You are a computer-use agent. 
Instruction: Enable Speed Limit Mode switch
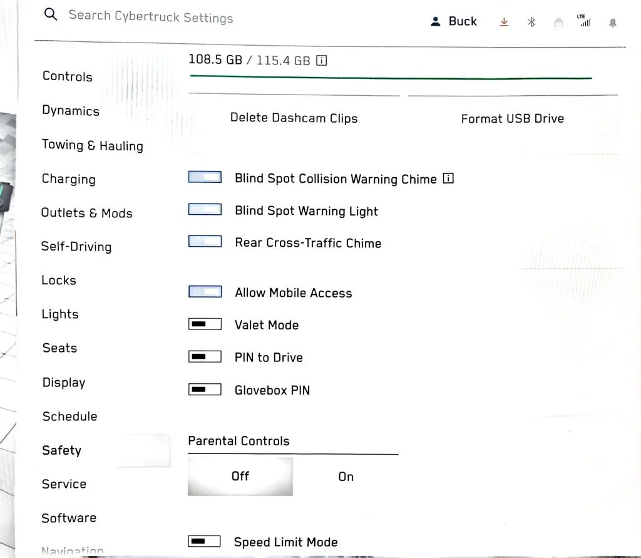pyautogui.click(x=205, y=541)
